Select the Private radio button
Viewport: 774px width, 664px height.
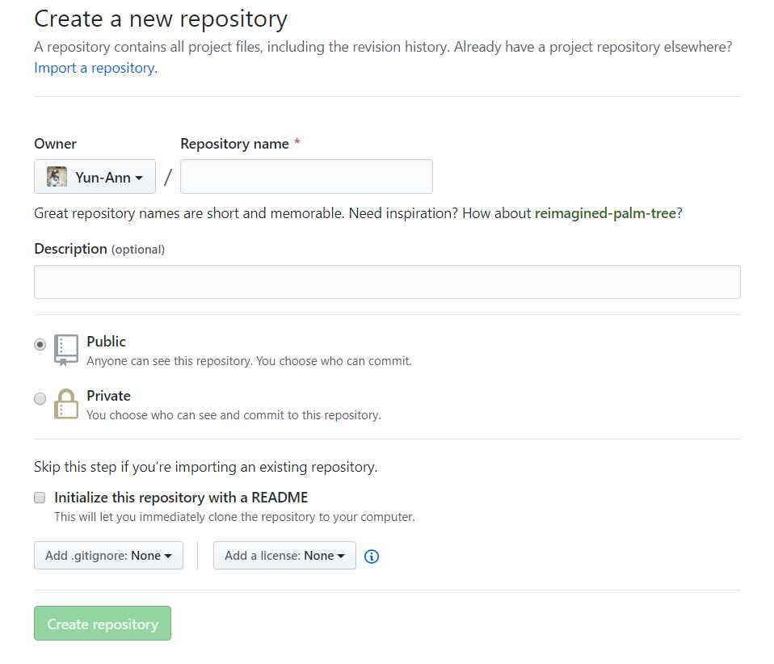click(40, 398)
